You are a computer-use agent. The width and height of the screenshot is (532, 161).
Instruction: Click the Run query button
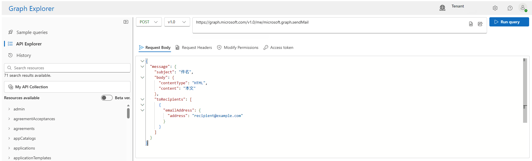(509, 22)
